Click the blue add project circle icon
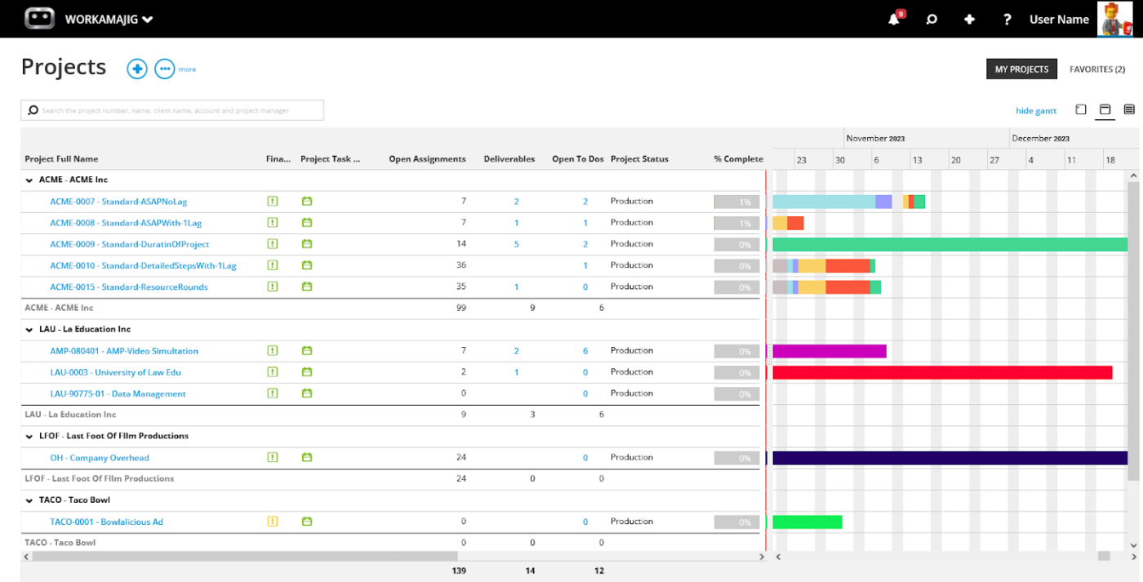1143x582 pixels. (x=137, y=69)
